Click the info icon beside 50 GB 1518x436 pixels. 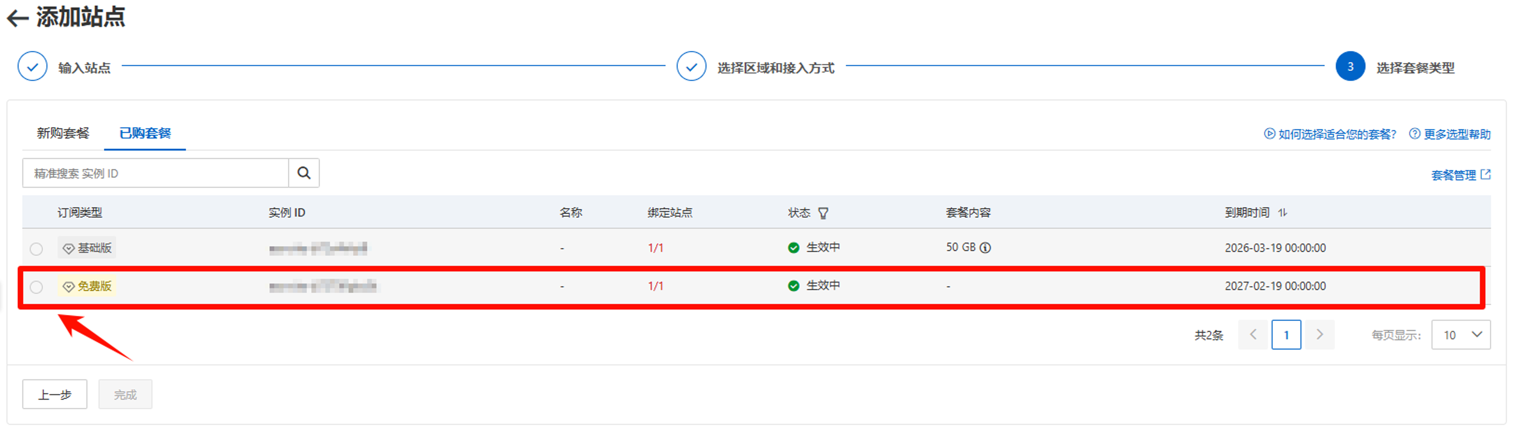985,247
